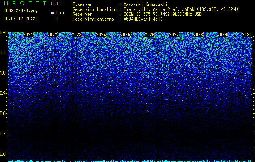Select the ICOM IC-575 53.7492 MHz USB text
Image resolution: width=255 pixels, height=162 pixels.
click(x=163, y=14)
